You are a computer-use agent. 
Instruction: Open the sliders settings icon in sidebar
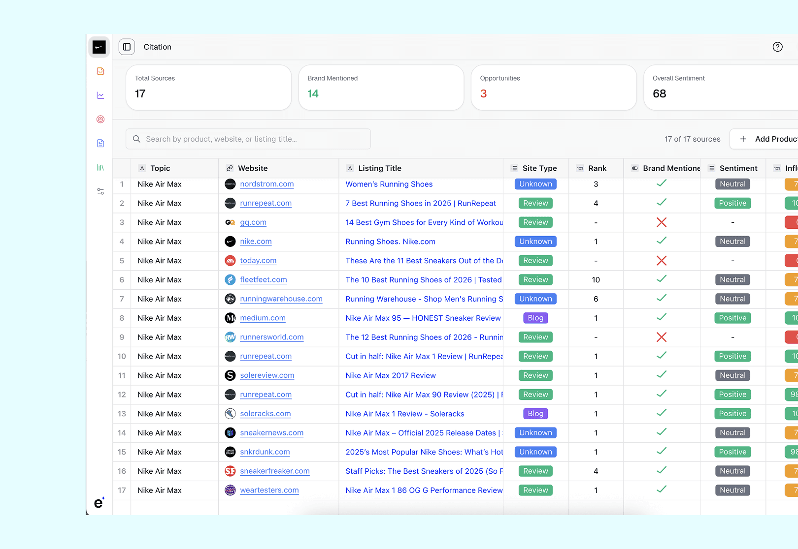[100, 191]
